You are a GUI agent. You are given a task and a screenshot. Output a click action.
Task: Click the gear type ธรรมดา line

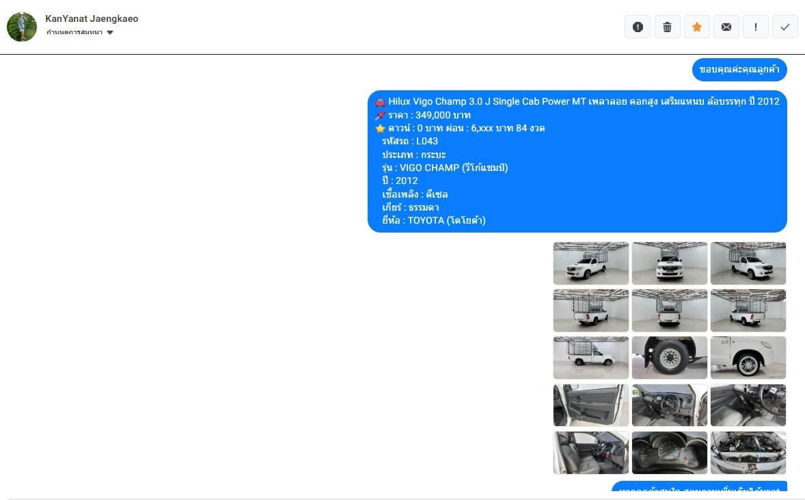tap(410, 207)
